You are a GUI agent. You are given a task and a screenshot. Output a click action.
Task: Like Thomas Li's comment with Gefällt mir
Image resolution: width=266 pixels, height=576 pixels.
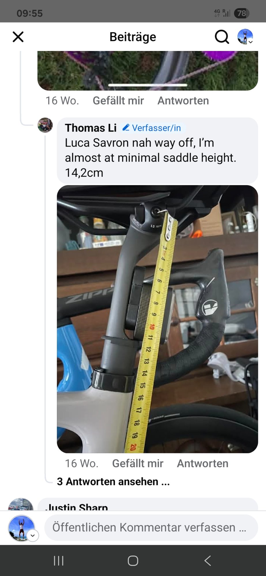pyautogui.click(x=138, y=463)
